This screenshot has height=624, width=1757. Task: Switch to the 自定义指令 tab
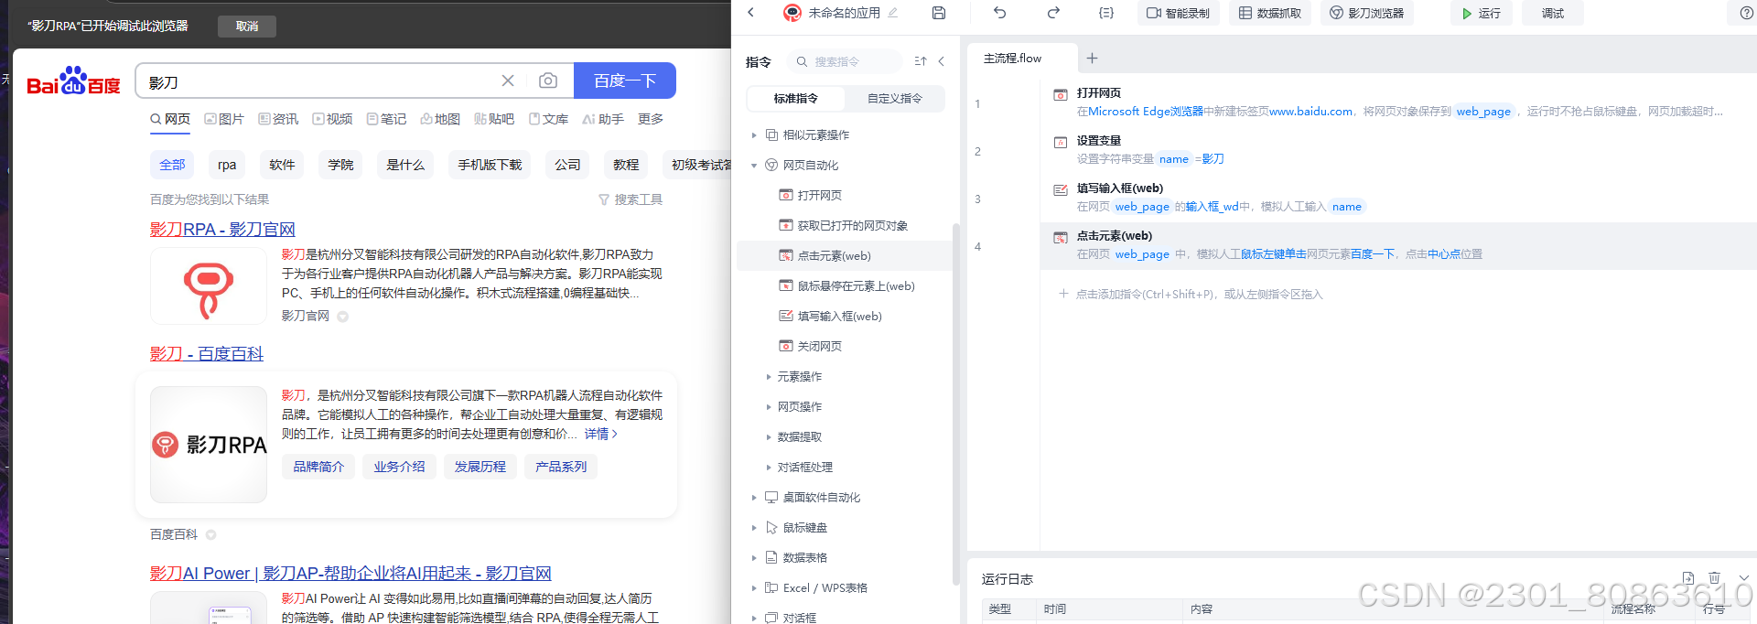click(894, 98)
